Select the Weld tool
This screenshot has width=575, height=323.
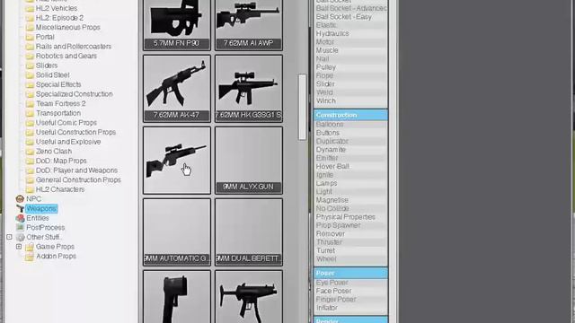tap(324, 92)
